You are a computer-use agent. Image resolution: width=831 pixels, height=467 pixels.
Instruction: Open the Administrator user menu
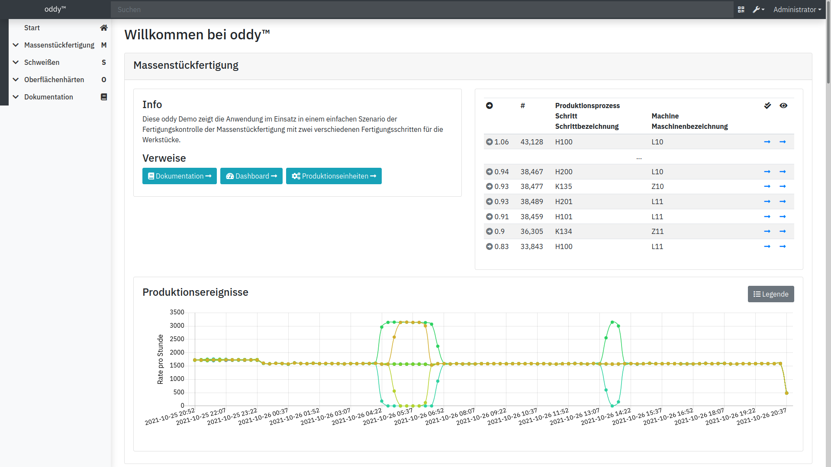(x=797, y=10)
